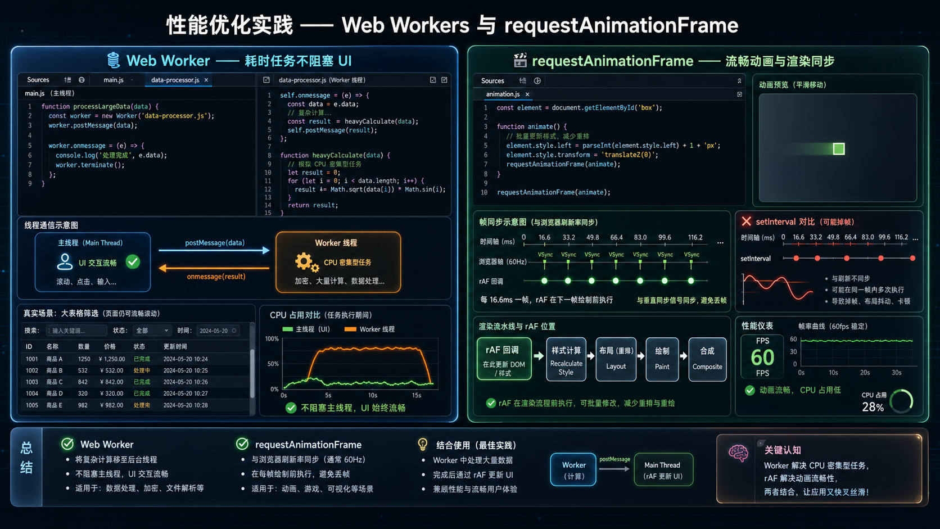Click the gears icon in Worker 线程 box
The height and width of the screenshot is (529, 940).
coord(306,263)
